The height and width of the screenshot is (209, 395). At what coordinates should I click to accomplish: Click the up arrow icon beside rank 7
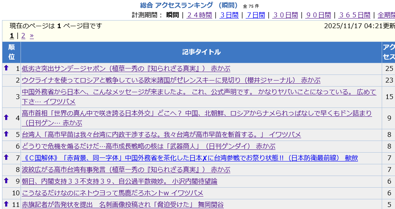6,157
